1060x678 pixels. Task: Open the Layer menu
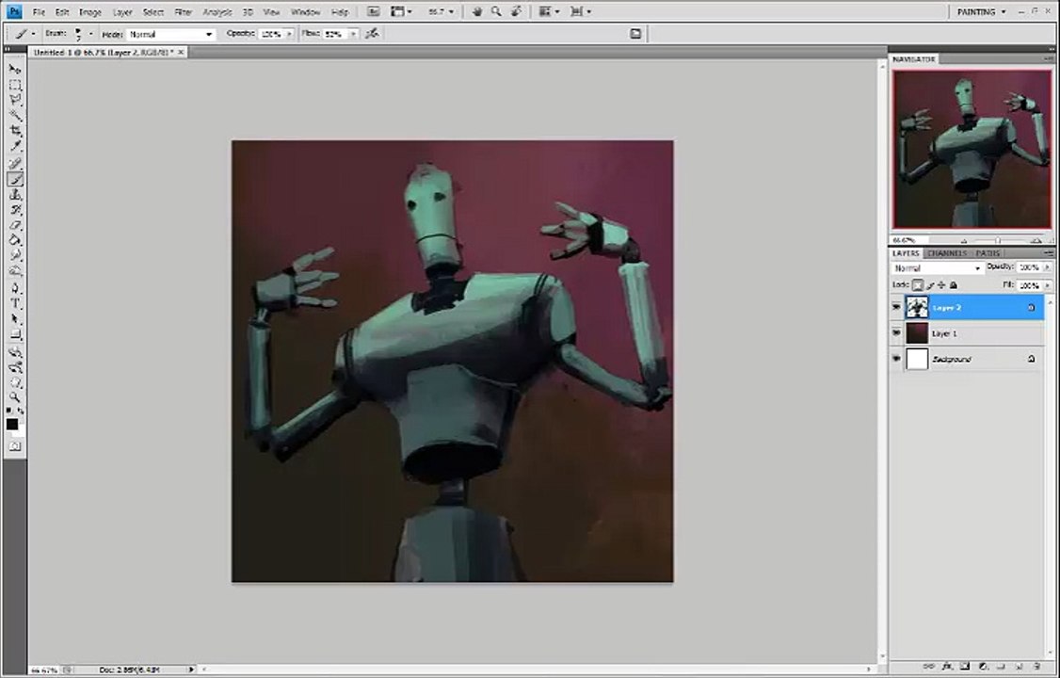[122, 12]
